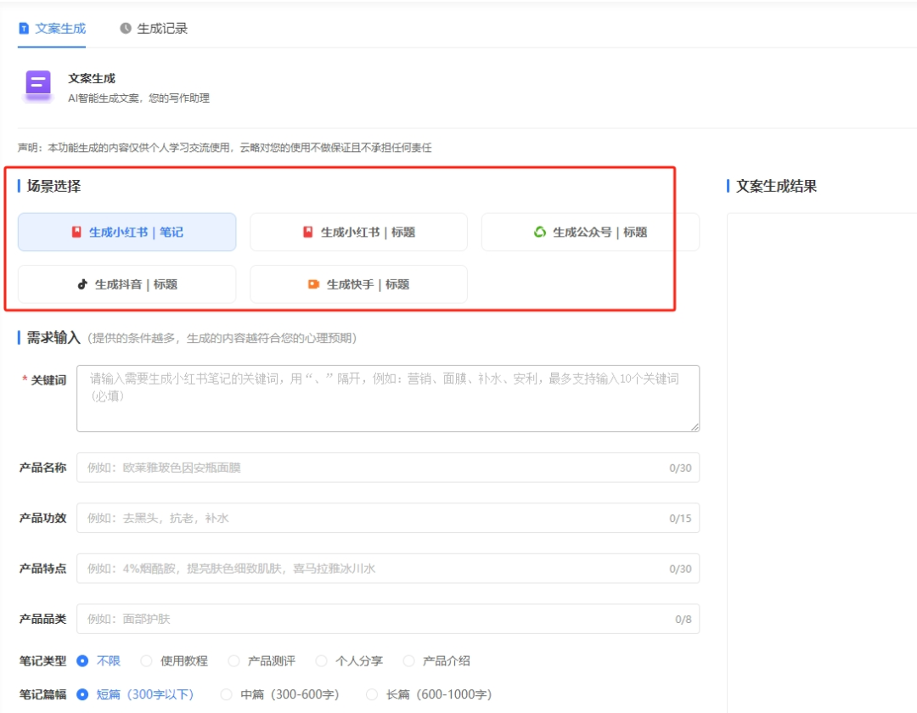Select the 生成小红书 | 笔记 scene
This screenshot has width=917, height=713.
coord(127,232)
